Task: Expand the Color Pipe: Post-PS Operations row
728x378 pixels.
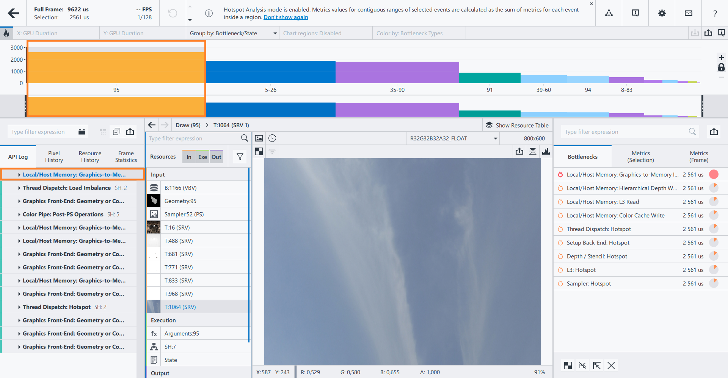Action: (x=19, y=215)
